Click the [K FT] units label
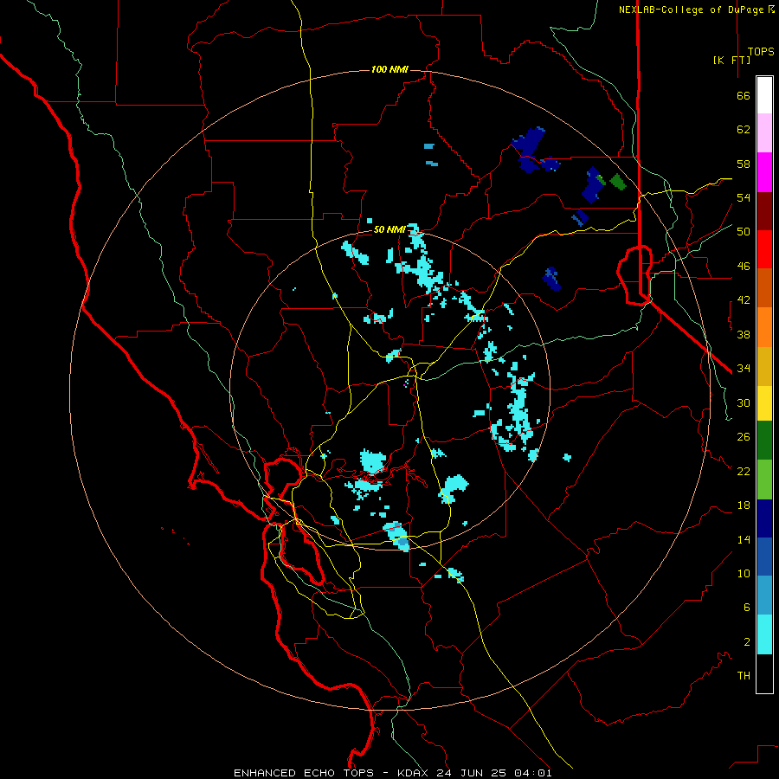 731,60
